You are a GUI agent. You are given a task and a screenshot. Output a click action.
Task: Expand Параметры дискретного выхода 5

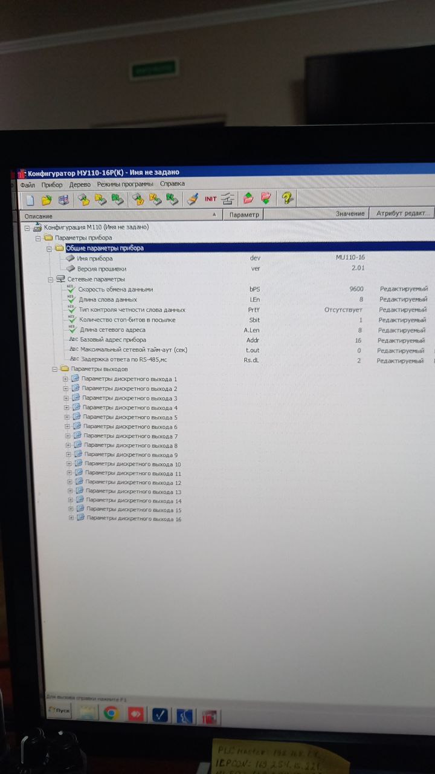click(67, 417)
